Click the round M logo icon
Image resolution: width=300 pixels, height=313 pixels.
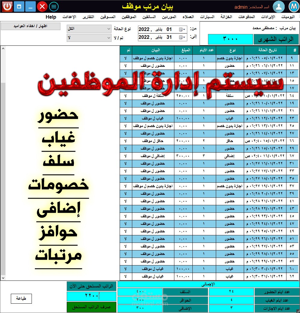[x=294, y=7]
